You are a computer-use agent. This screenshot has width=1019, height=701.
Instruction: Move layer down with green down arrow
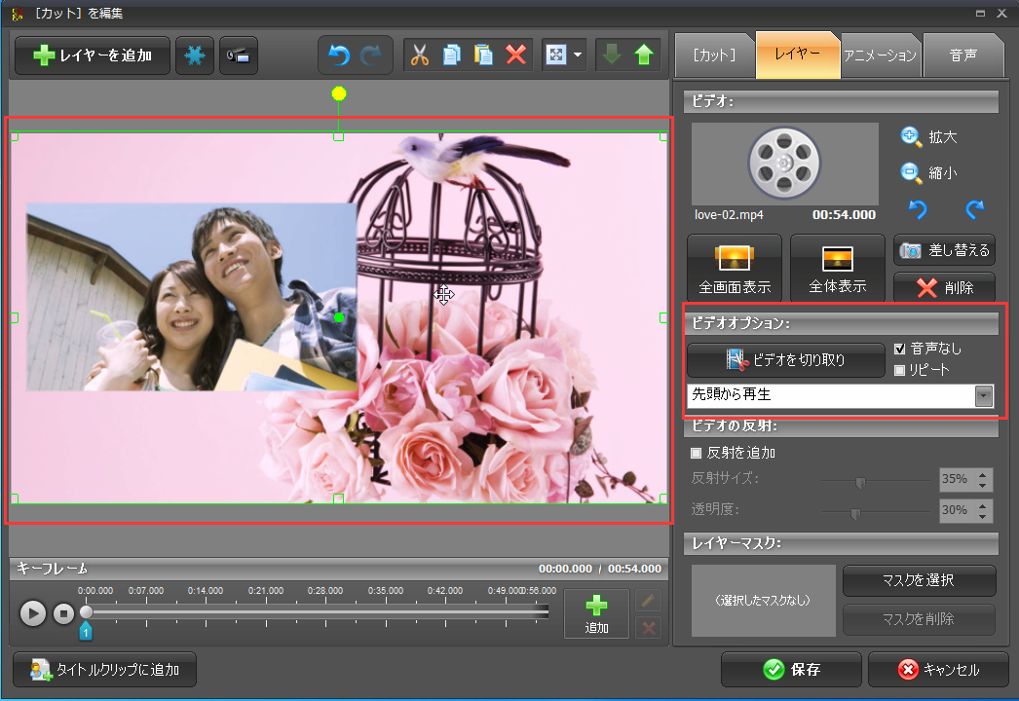[612, 55]
